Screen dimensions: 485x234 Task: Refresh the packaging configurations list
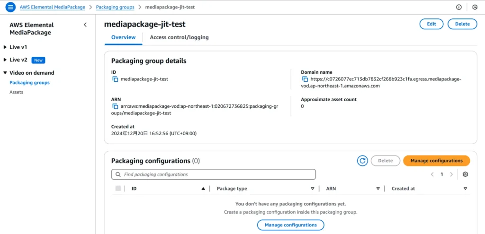point(362,161)
